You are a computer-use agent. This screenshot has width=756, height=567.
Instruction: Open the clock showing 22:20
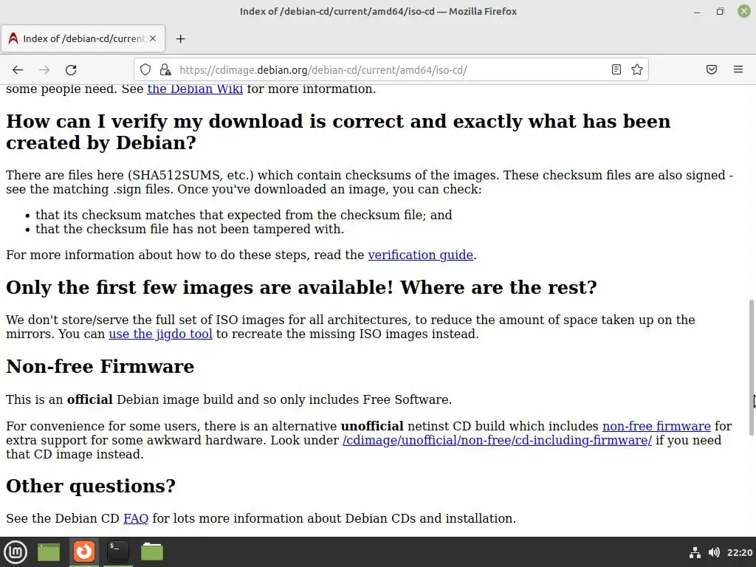tap(740, 552)
